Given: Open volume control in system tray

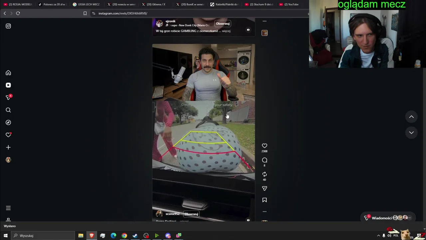Looking at the screenshot, I should pyautogui.click(x=389, y=236).
